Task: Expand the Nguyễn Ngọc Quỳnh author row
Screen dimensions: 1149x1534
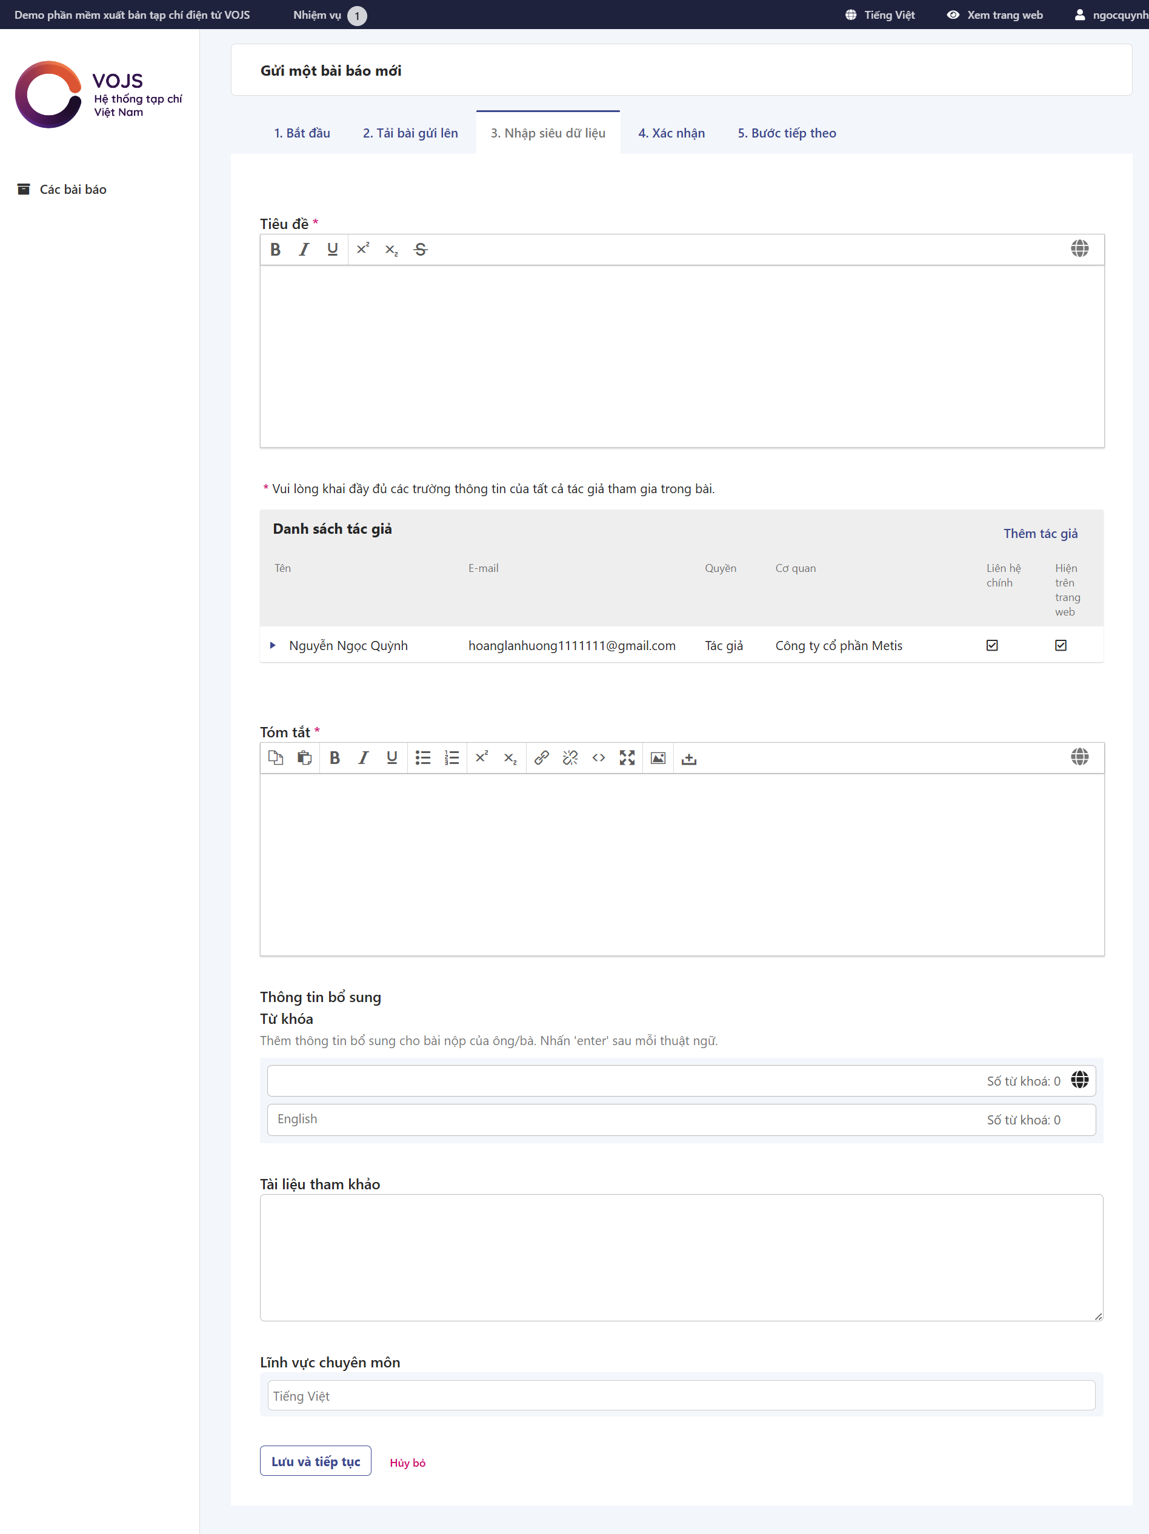Action: click(x=273, y=646)
